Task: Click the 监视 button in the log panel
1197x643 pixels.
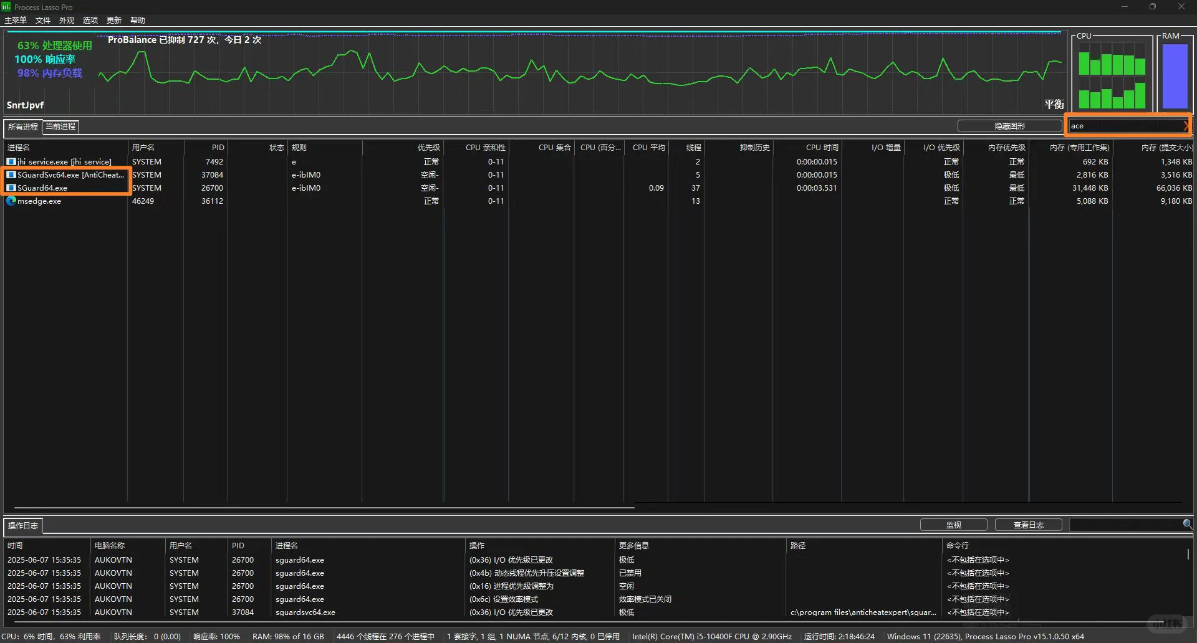Action: (x=953, y=525)
